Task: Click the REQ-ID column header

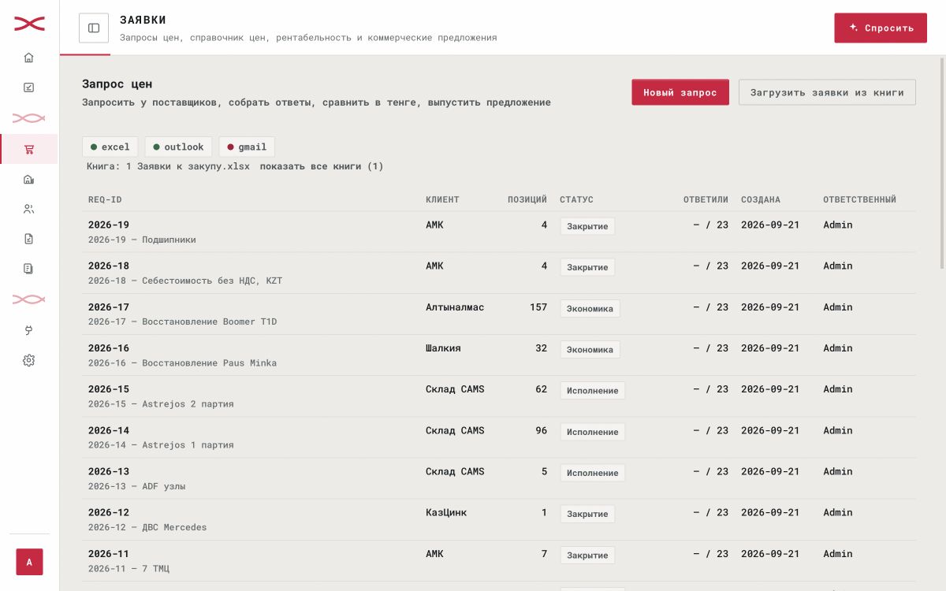Action: [x=105, y=199]
